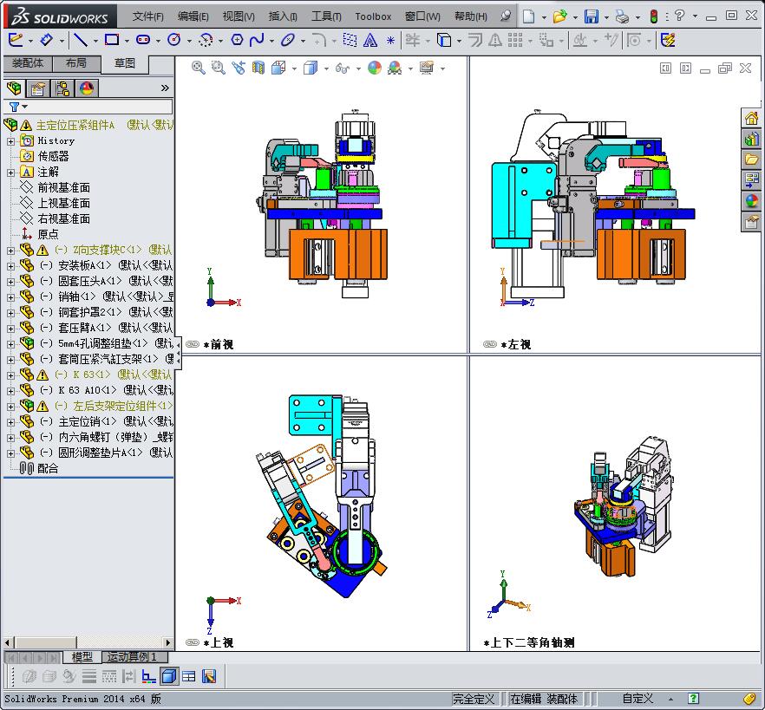This screenshot has width=765, height=710.
Task: Open the Toolbox menu
Action: (373, 16)
